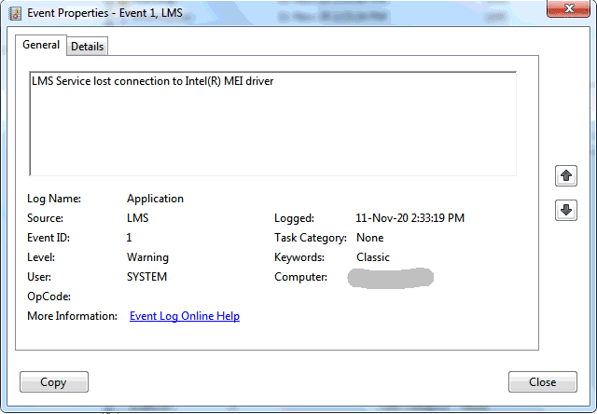Click the Event Properties title bar icon
This screenshot has width=597, height=414.
[14, 12]
